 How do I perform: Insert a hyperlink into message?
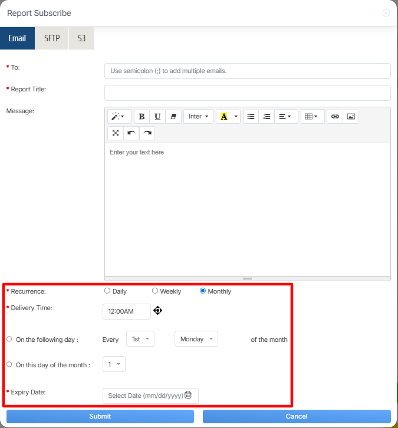[335, 117]
